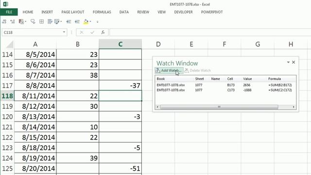Click the Watch Window horizontal scrollbar thumb
Viewport: 311px width, 175px height.
click(x=219, y=107)
